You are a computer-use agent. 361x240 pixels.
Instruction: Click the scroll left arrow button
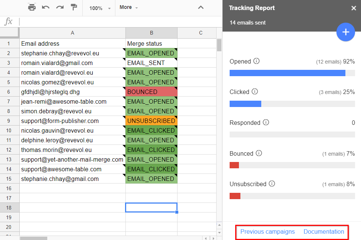coord(205,239)
